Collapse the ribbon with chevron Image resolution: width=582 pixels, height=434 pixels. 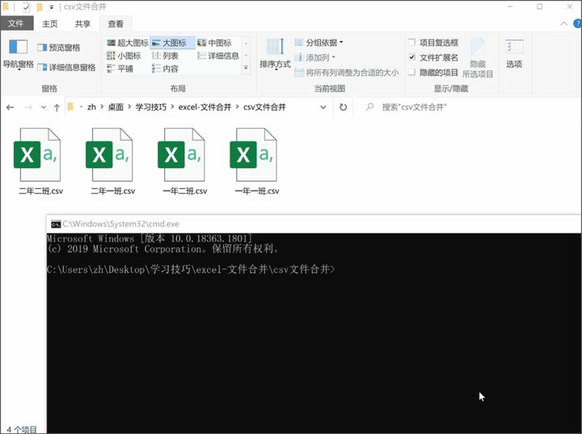[564, 23]
